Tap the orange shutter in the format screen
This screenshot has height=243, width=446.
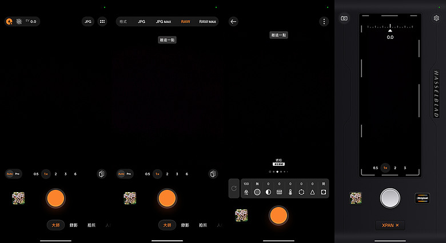click(x=167, y=198)
